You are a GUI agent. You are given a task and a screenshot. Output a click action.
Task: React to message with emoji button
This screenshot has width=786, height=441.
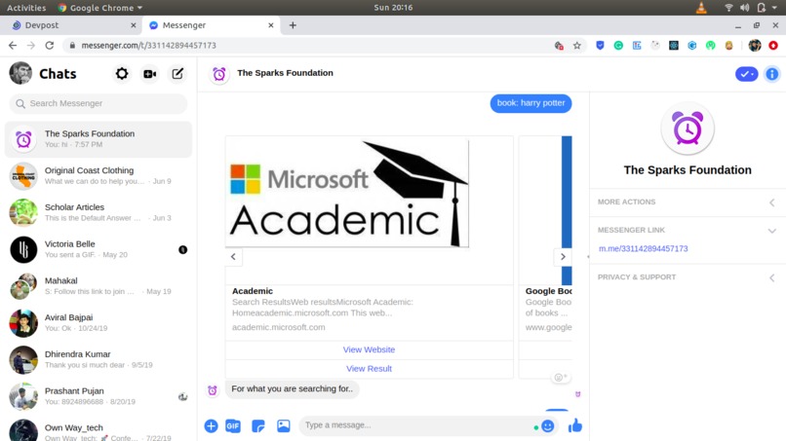pyautogui.click(x=560, y=378)
